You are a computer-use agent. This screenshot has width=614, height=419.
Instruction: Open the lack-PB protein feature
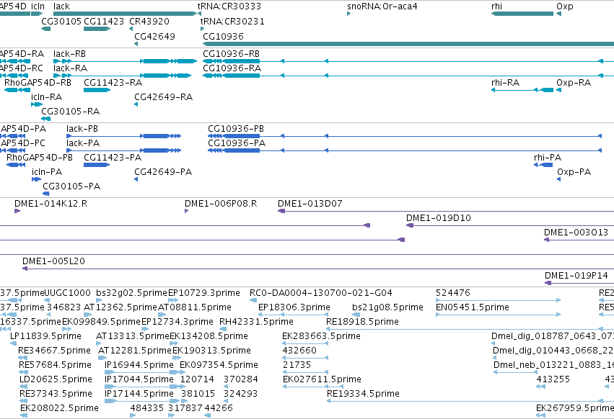[x=124, y=136]
